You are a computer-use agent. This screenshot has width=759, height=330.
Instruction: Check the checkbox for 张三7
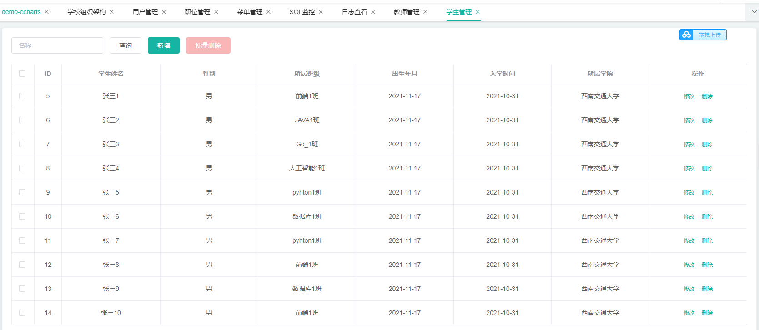(22, 240)
